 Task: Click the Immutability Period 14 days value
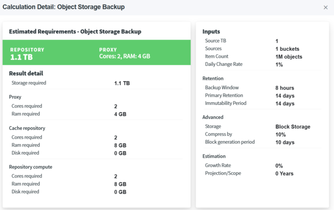click(x=285, y=104)
